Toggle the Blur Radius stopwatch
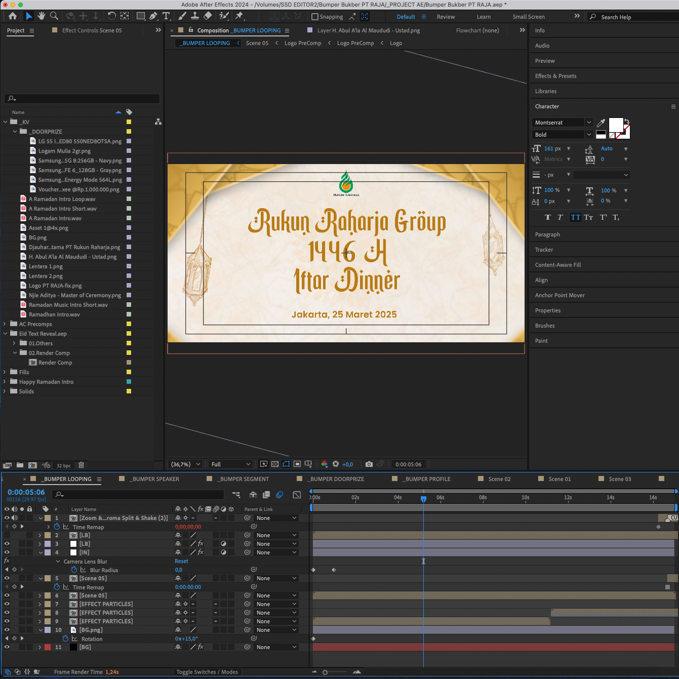The width and height of the screenshot is (679, 679). 74,570
